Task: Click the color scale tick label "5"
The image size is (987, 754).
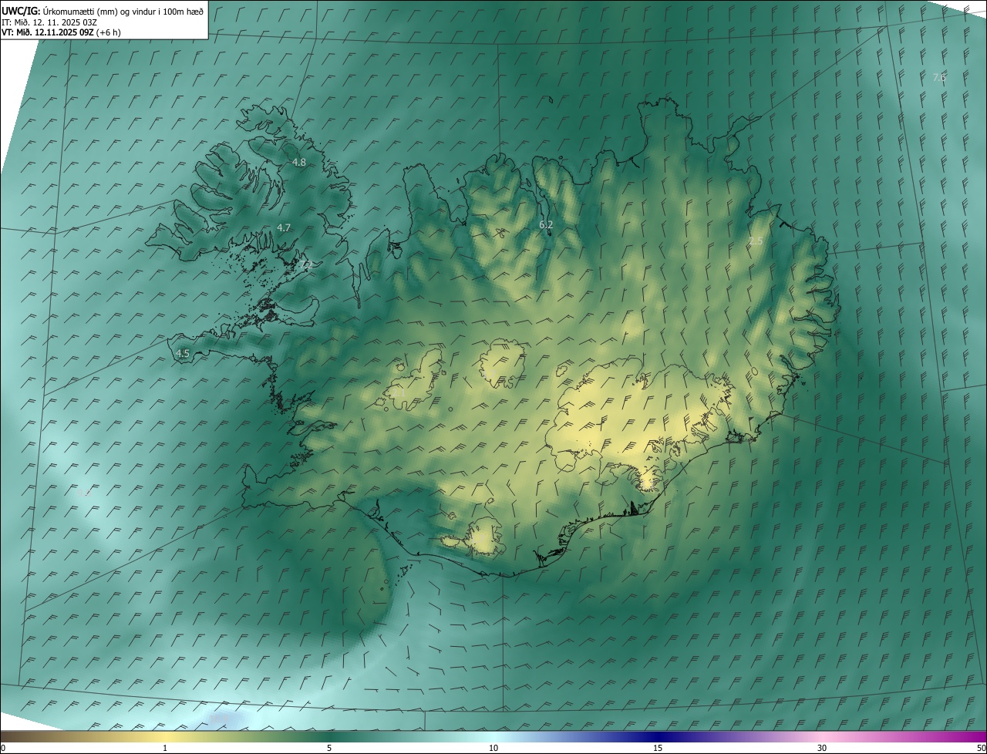Action: (329, 748)
